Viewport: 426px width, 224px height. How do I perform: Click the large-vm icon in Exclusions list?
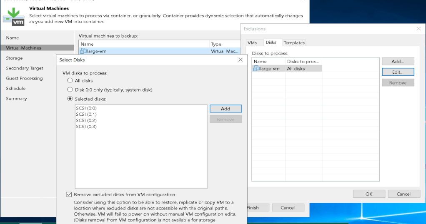click(256, 69)
